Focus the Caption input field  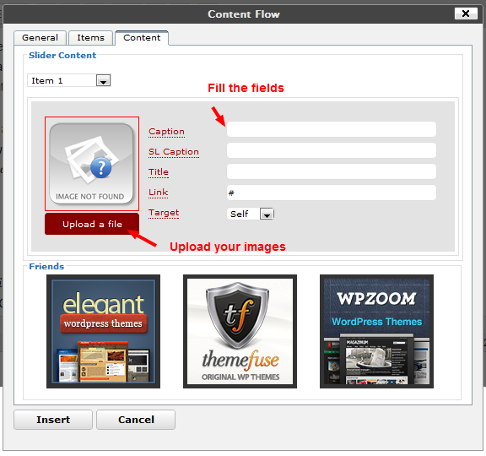pos(332,129)
